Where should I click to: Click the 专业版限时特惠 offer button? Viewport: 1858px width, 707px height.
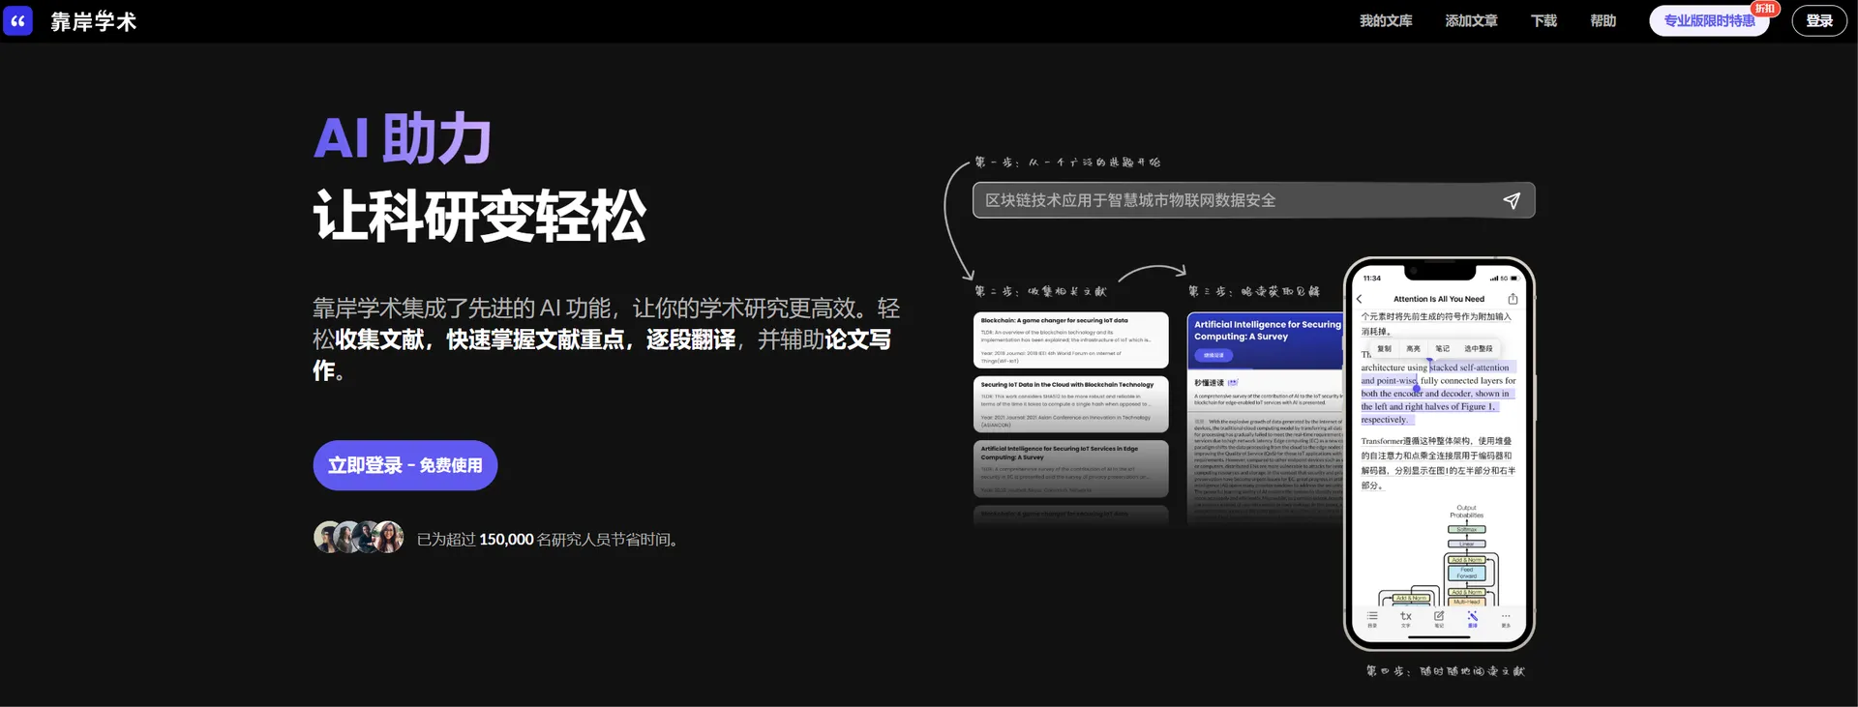coord(1709,20)
